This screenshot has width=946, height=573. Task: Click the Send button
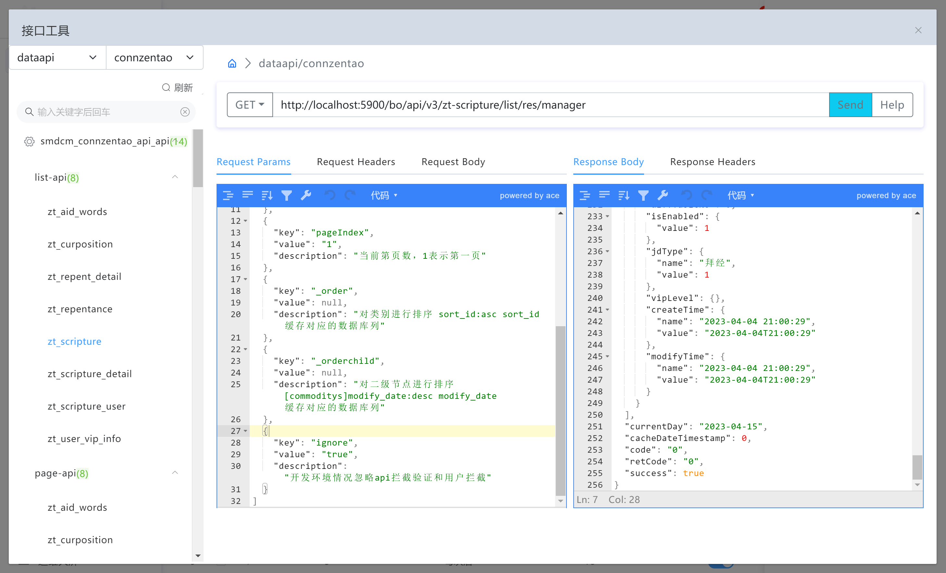click(x=851, y=105)
